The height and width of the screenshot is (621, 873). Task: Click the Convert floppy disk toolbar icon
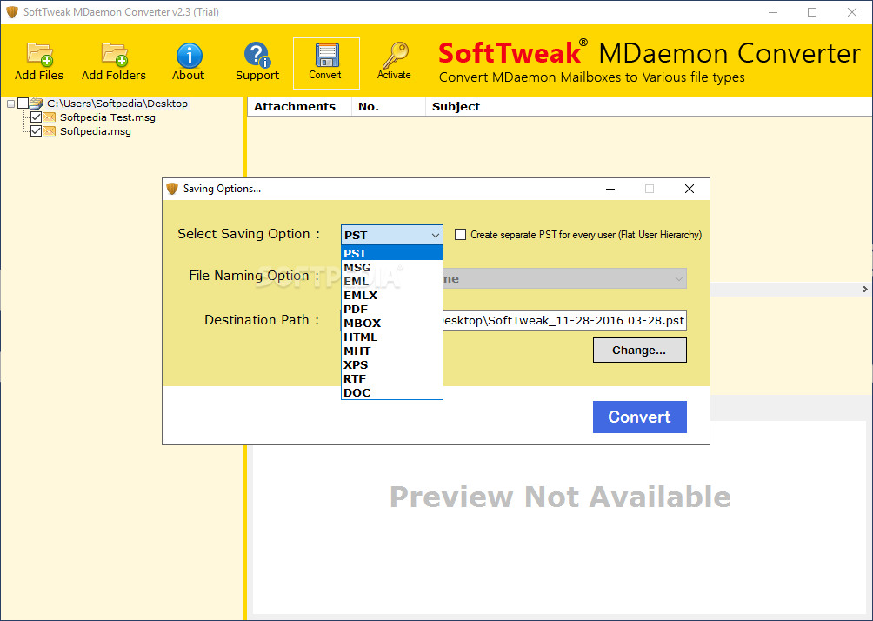(326, 56)
